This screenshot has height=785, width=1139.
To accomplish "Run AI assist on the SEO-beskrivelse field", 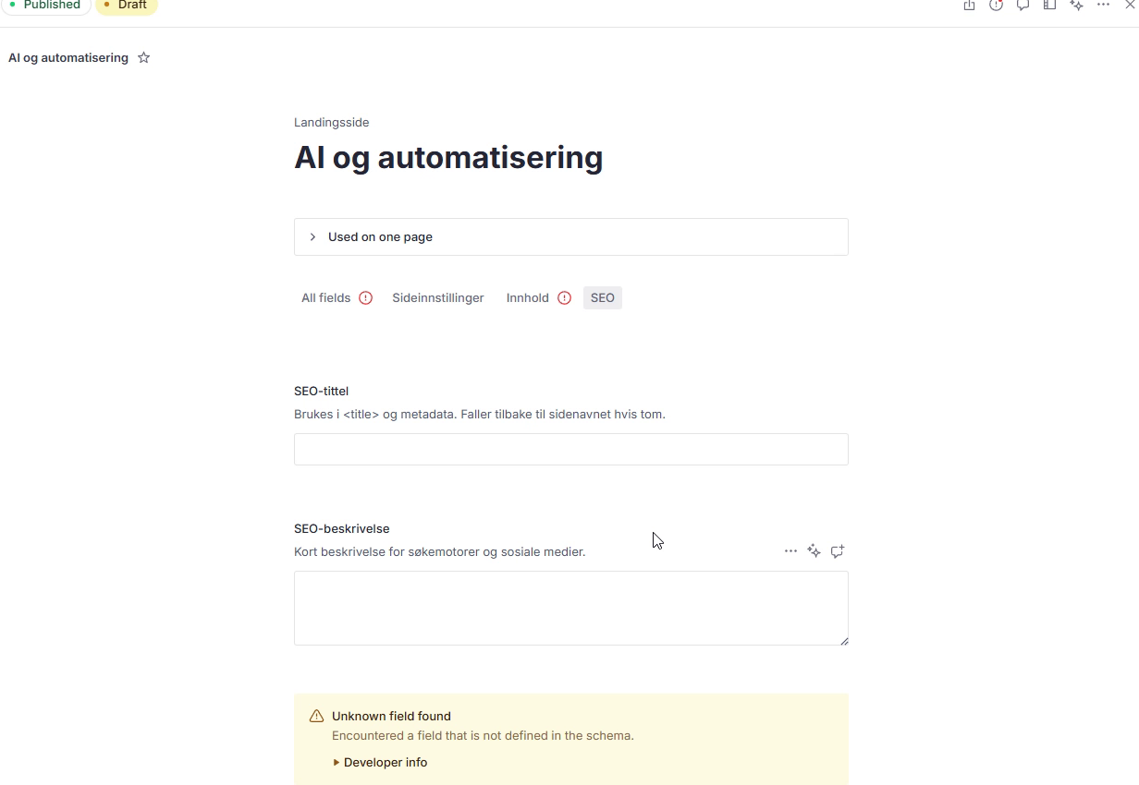I will click(x=814, y=551).
